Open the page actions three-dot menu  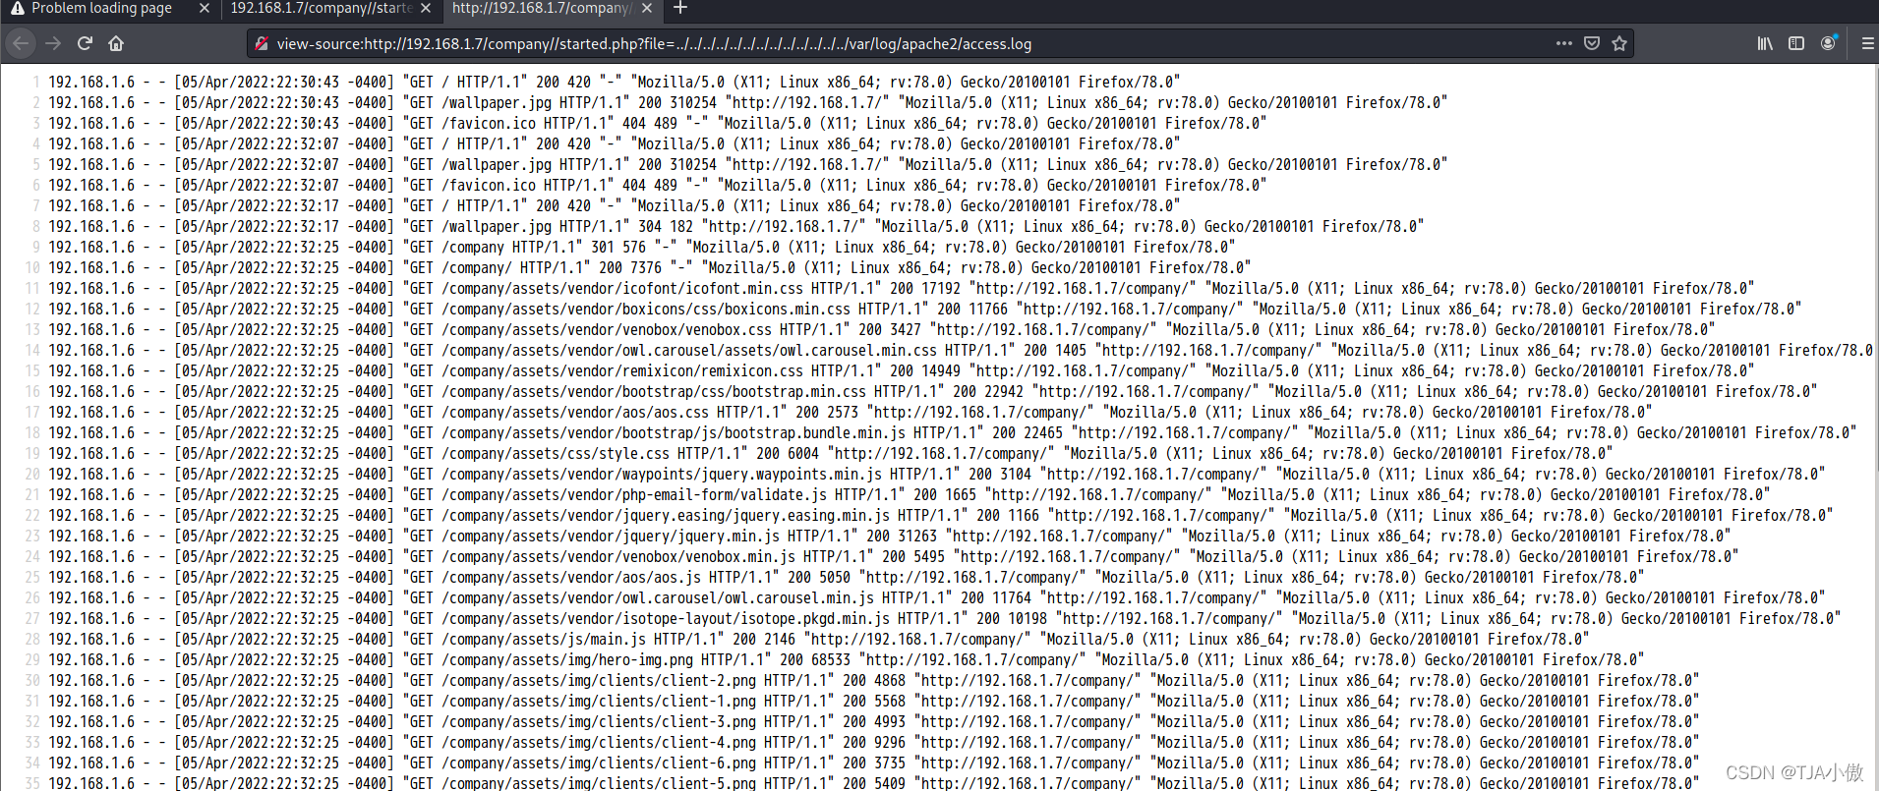tap(1563, 43)
